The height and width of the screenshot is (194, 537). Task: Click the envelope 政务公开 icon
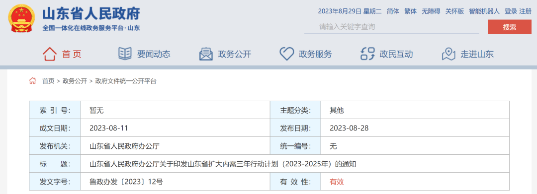206,54
